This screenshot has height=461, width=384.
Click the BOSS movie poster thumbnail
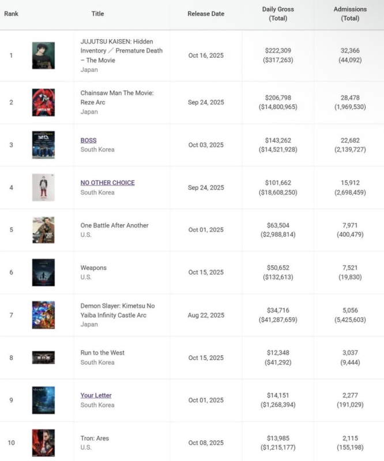[x=43, y=145]
